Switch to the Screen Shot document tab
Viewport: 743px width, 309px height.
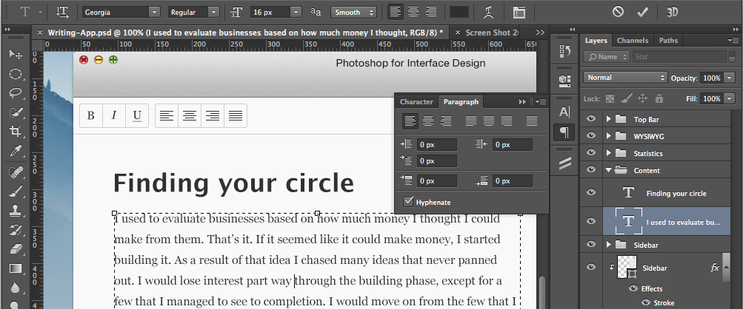(491, 33)
